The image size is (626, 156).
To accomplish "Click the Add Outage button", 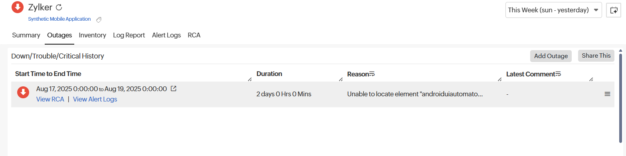I will (x=551, y=56).
